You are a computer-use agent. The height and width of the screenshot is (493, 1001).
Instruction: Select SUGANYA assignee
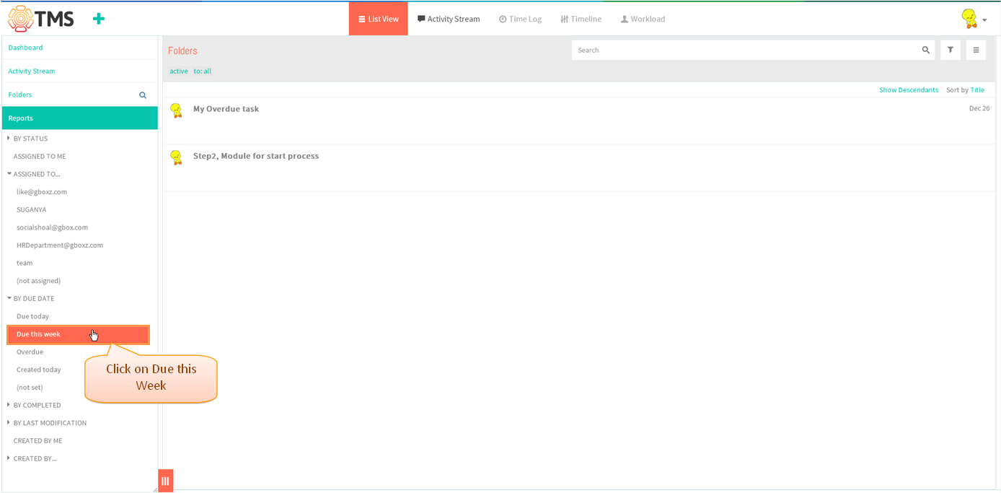31,210
